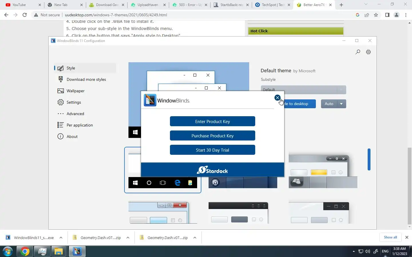Expand the Auto dropdown arrow
Screen dimensions: 412x257
(341, 104)
